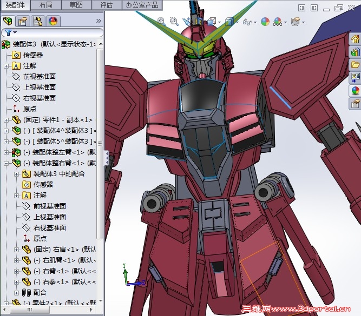
Task: Open the View Orientation dropdown arrow
Action: click(x=219, y=22)
